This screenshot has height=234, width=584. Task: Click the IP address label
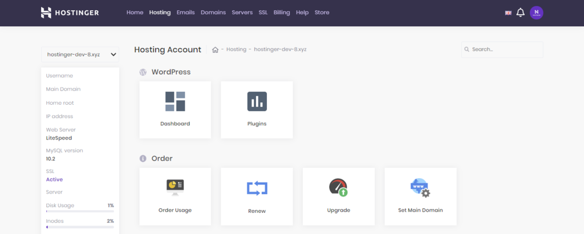coord(59,117)
